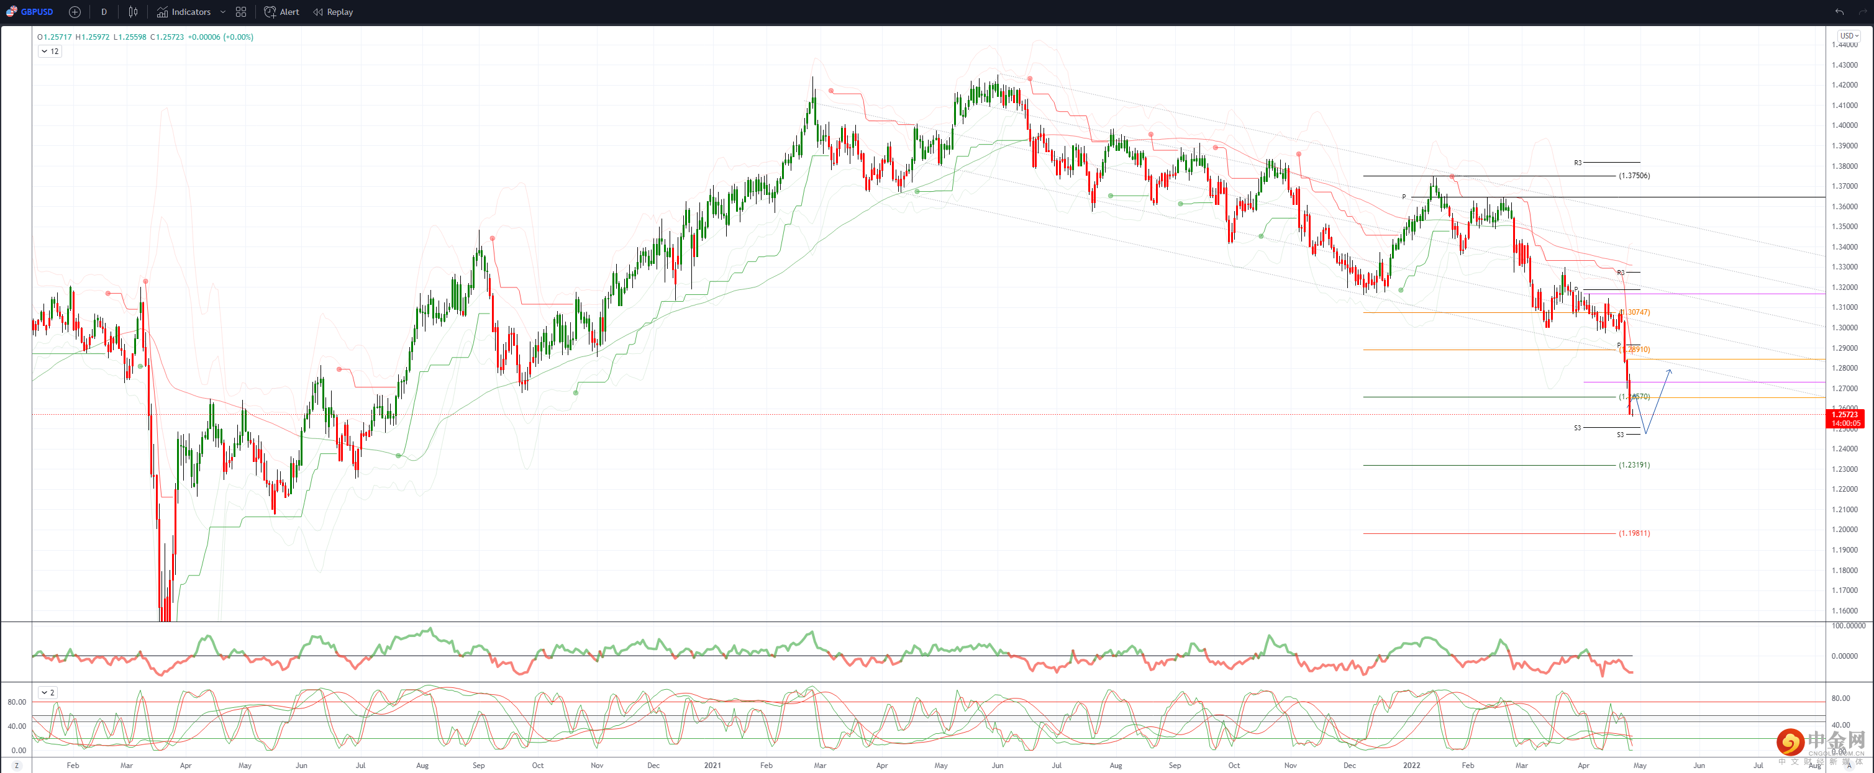The image size is (1874, 773).
Task: Select the magenta horizontal line near 1.32000
Action: (x=1746, y=294)
